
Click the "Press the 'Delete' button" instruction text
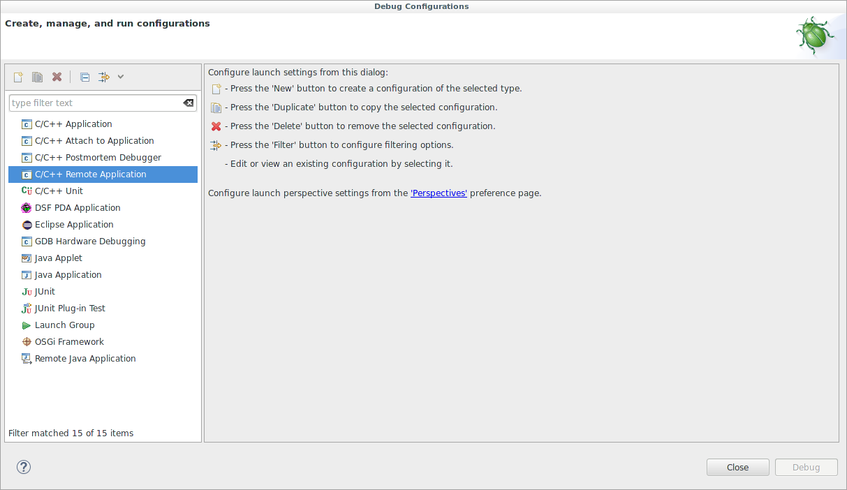point(360,126)
